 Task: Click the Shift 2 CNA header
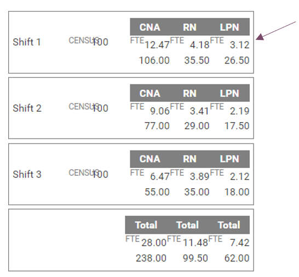(x=150, y=94)
